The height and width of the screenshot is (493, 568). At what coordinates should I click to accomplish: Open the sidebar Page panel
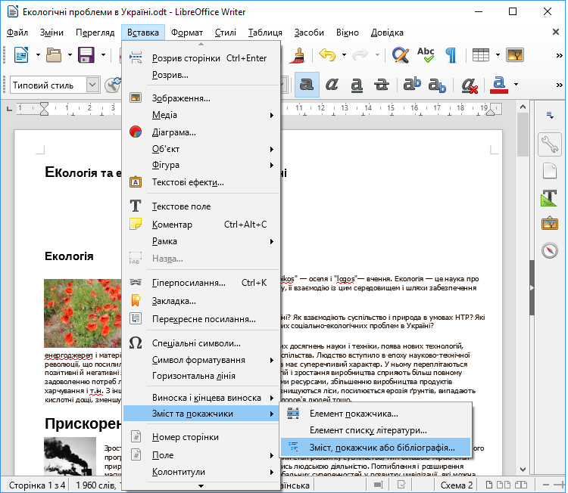coord(549,171)
